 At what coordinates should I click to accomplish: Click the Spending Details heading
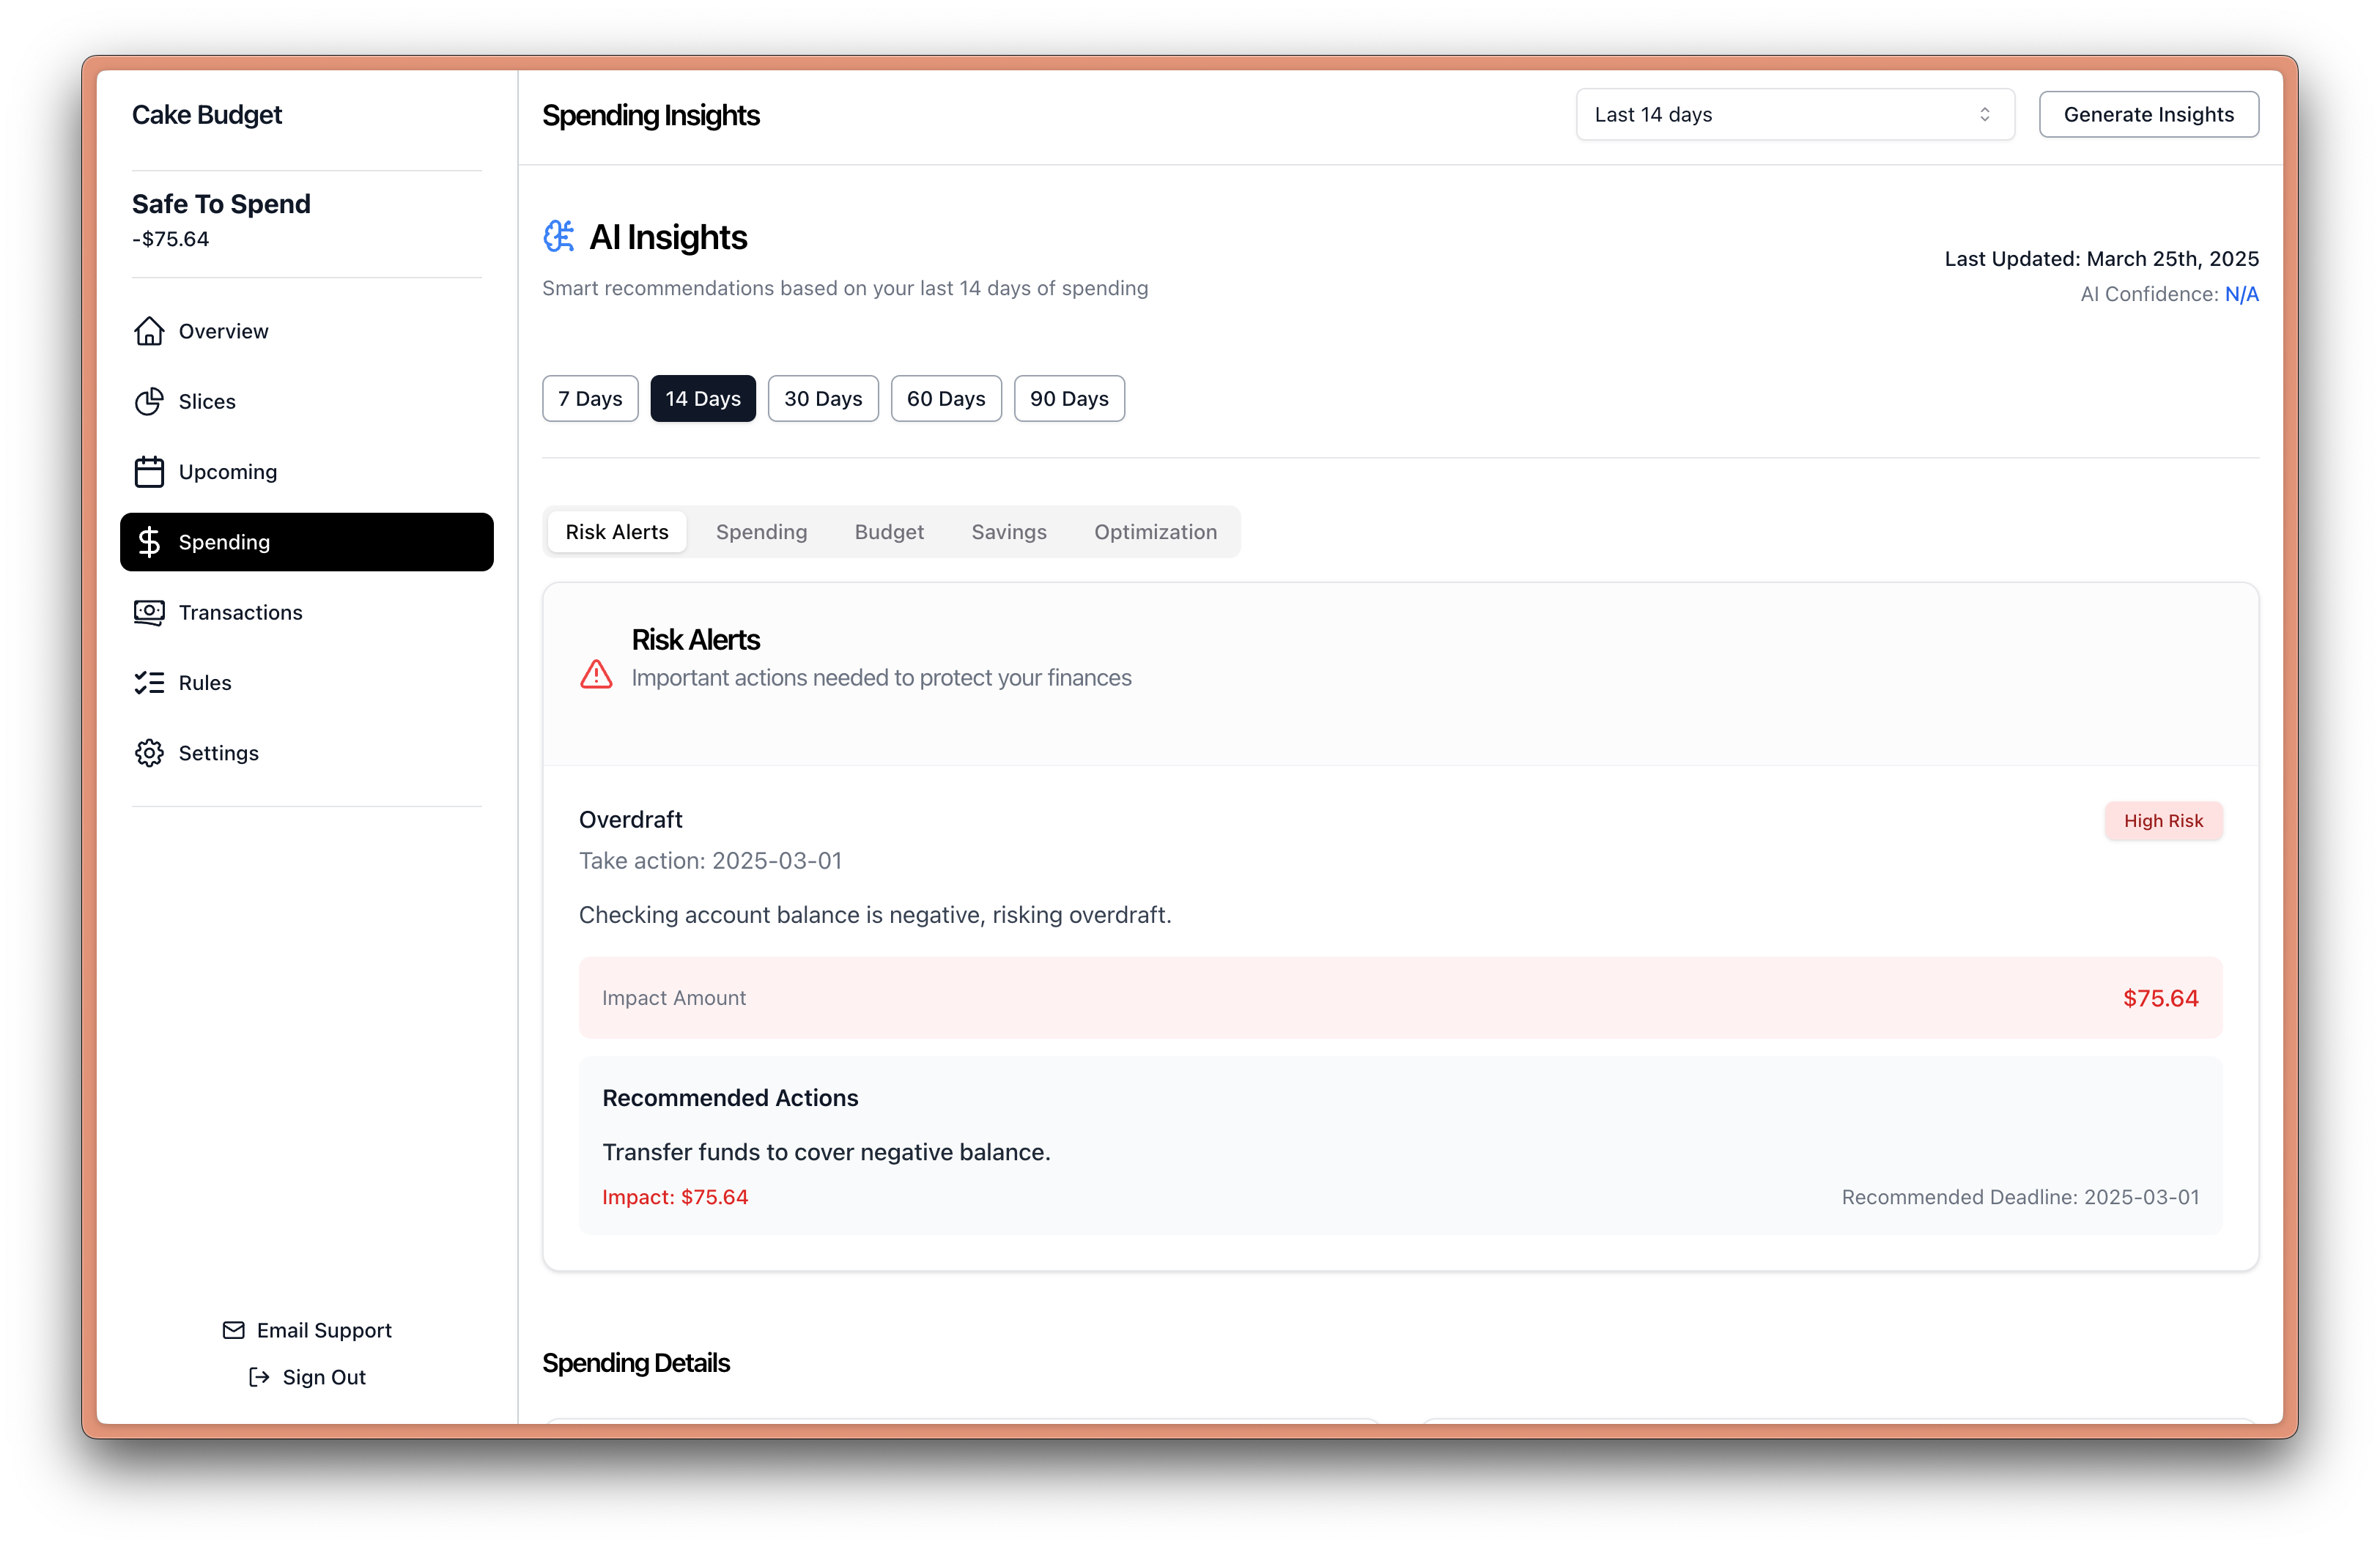tap(636, 1363)
